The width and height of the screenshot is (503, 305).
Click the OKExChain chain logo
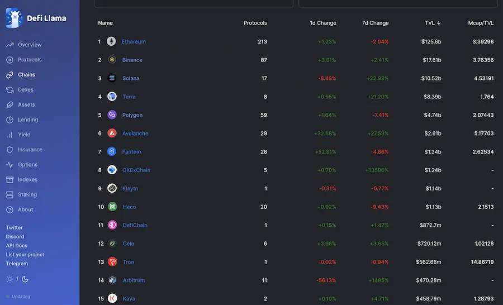pyautogui.click(x=112, y=170)
